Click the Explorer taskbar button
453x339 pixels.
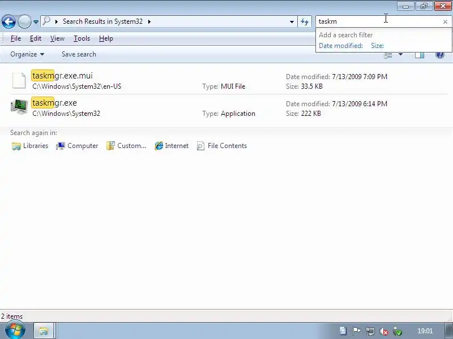point(44,331)
